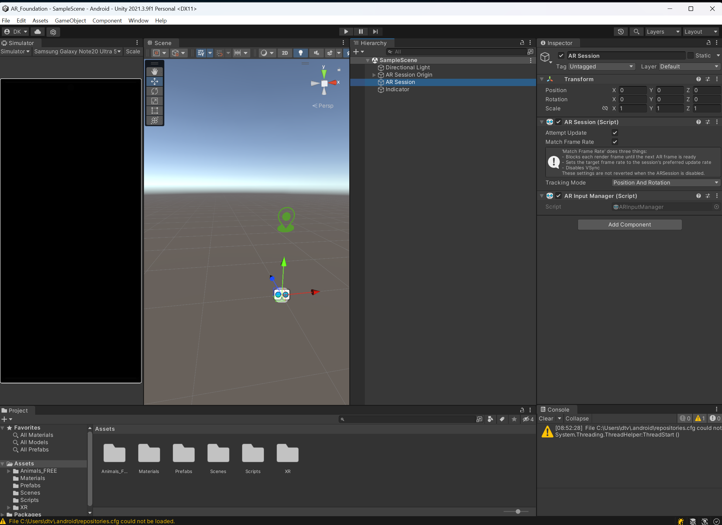The width and height of the screenshot is (722, 525).
Task: Select the Rect transform tool
Action: pyautogui.click(x=154, y=111)
